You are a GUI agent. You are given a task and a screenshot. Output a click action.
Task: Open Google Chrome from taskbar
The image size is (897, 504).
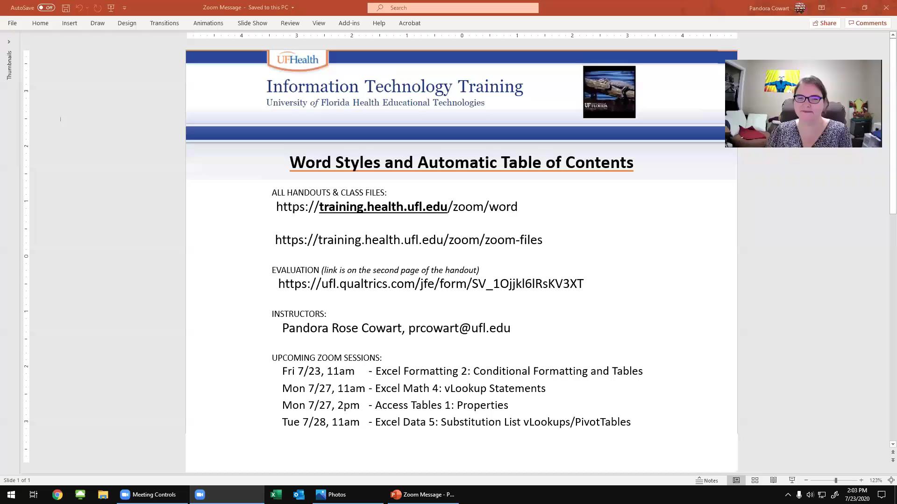pyautogui.click(x=57, y=495)
